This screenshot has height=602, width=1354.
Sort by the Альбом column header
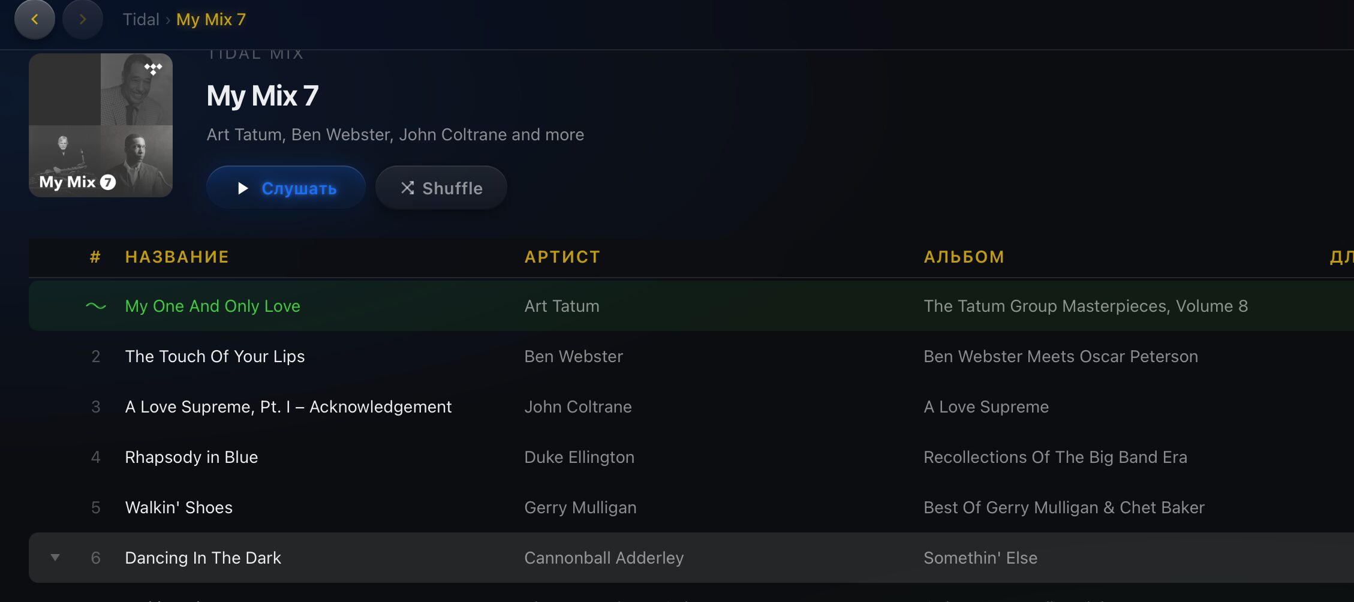point(964,257)
